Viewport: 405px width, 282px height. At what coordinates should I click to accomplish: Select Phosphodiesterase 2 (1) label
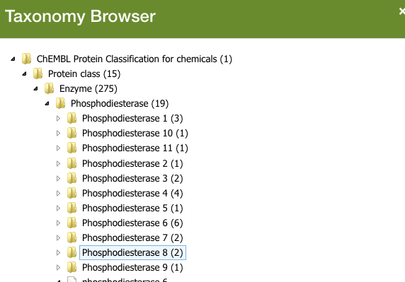tap(132, 163)
